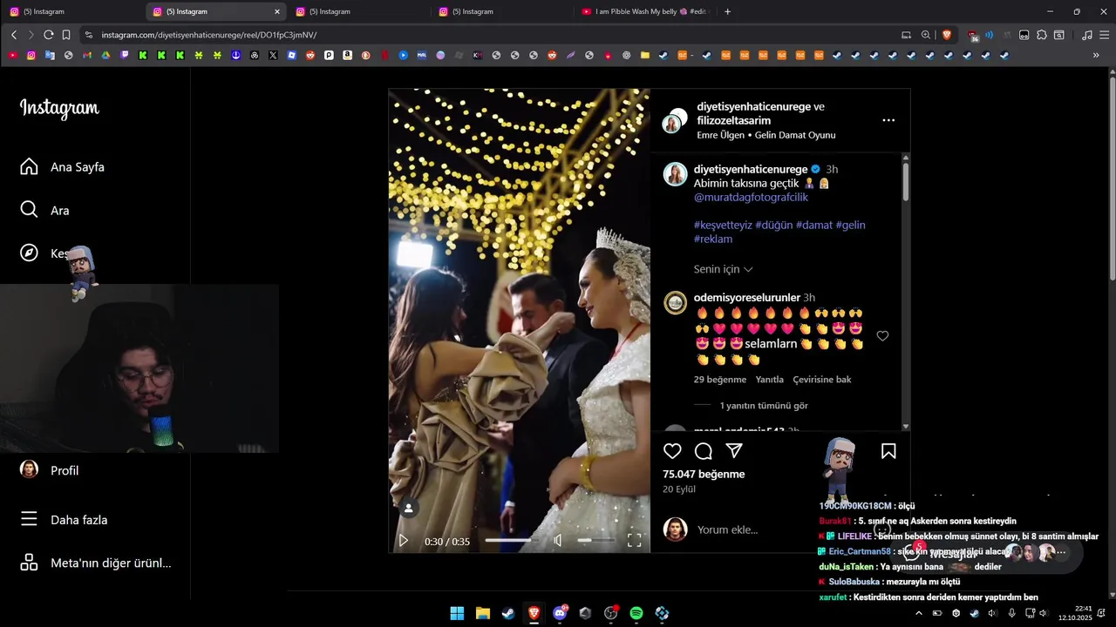This screenshot has height=627, width=1116.
Task: Open Spotify from the taskbar
Action: [636, 613]
